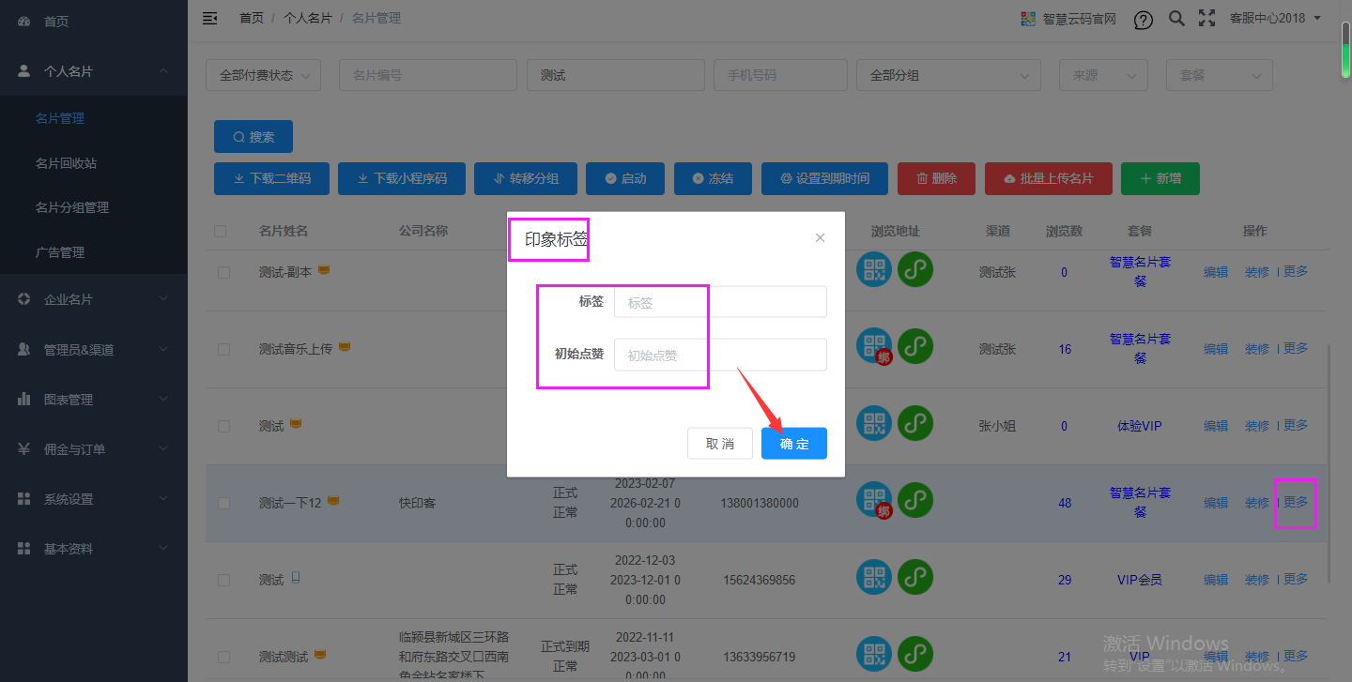Image resolution: width=1352 pixels, height=682 pixels.
Task: Tick the checkbox for 测试音乐上传 row
Action: 223,349
